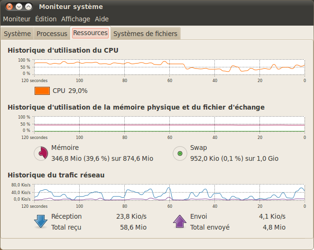314x250 pixels.
Task: Open the Affichage menu
Action: coord(75,19)
